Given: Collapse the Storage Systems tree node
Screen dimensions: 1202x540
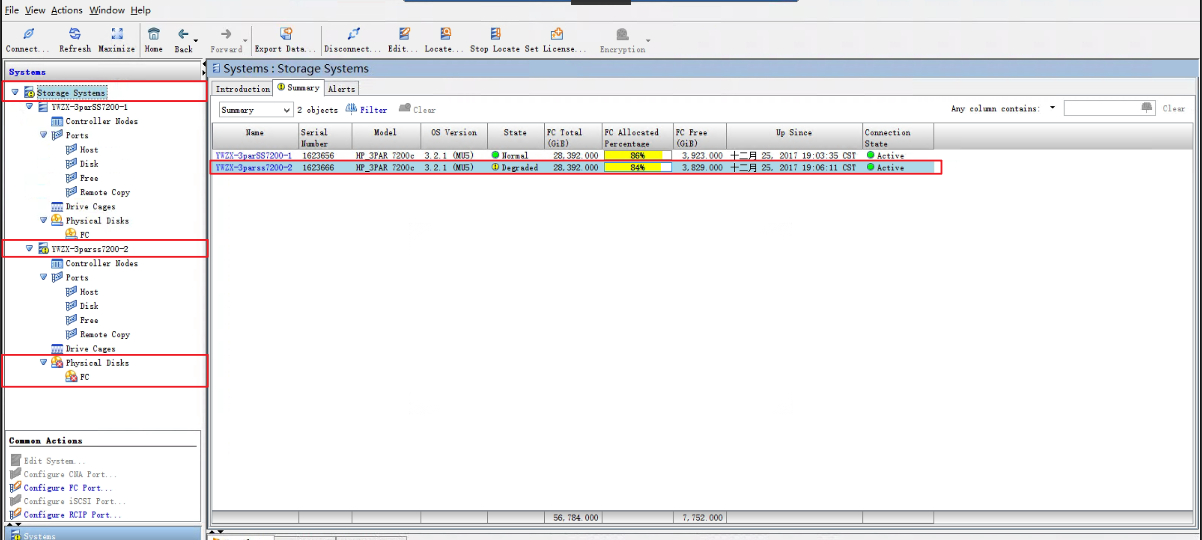Looking at the screenshot, I should [x=15, y=92].
